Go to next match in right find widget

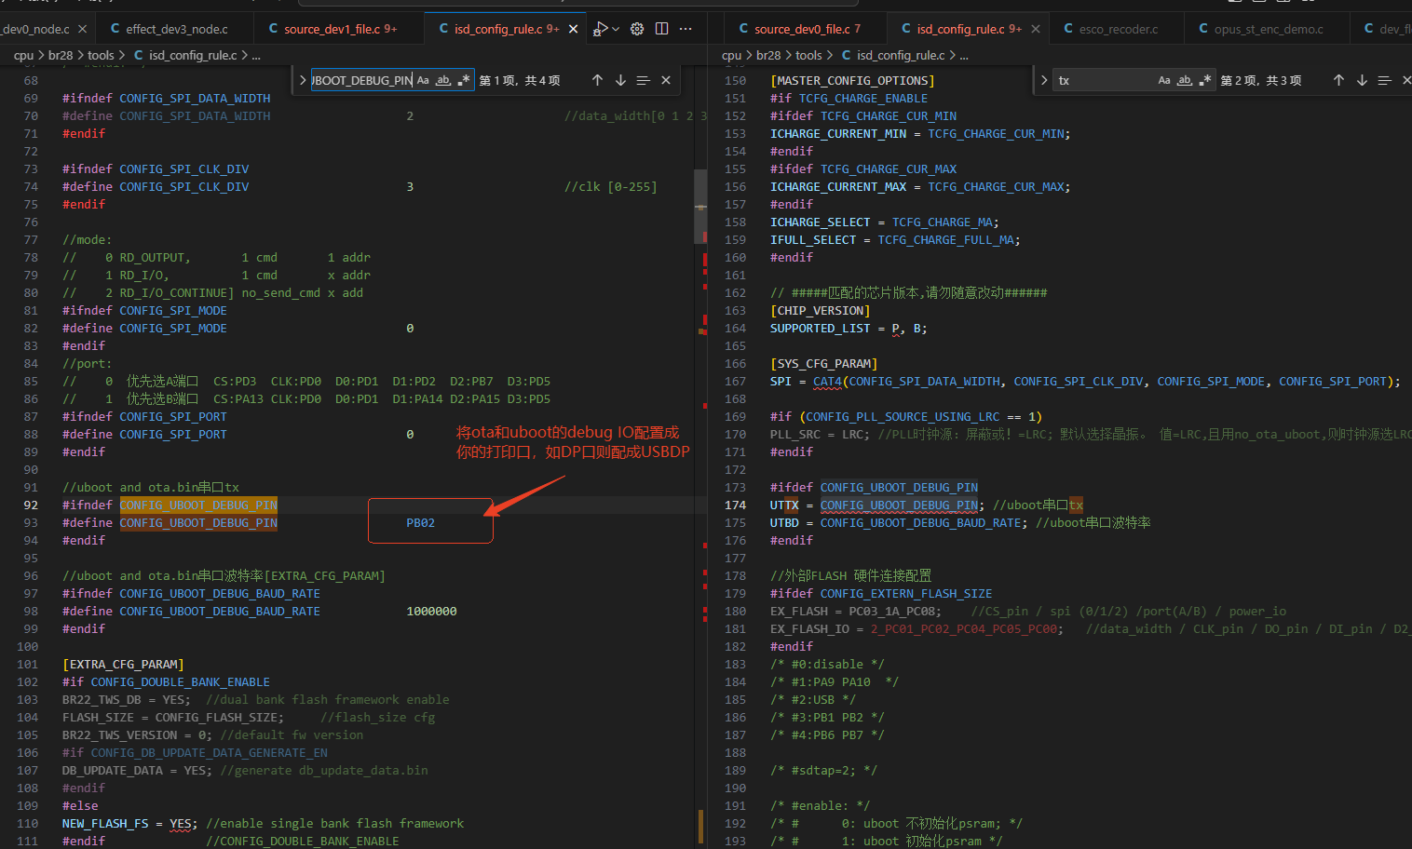(x=1362, y=80)
